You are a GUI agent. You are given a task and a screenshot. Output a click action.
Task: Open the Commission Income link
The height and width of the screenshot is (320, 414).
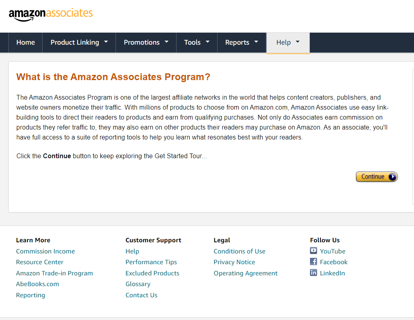45,251
